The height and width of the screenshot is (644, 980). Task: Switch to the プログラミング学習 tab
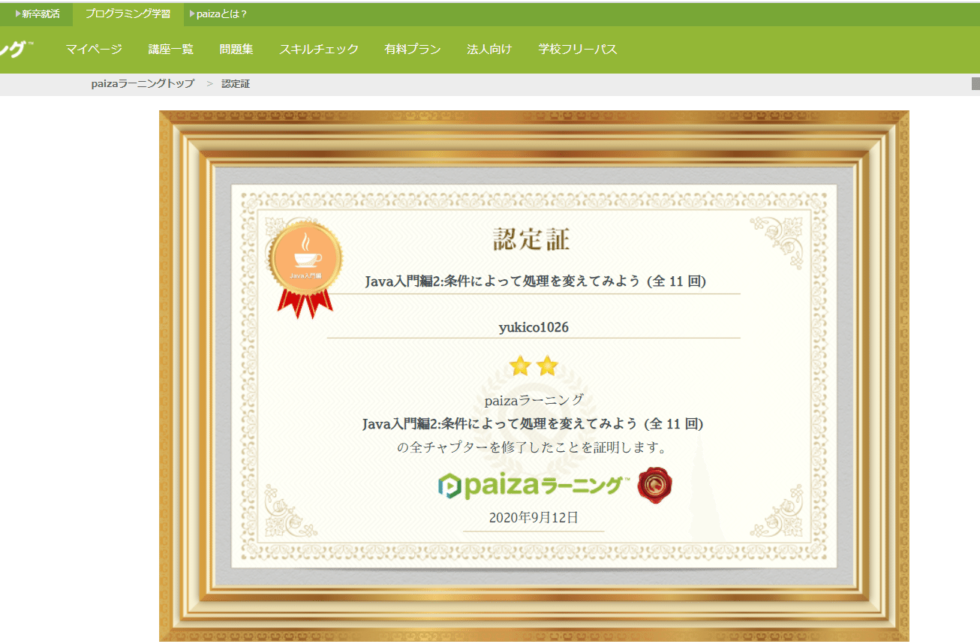pyautogui.click(x=129, y=13)
